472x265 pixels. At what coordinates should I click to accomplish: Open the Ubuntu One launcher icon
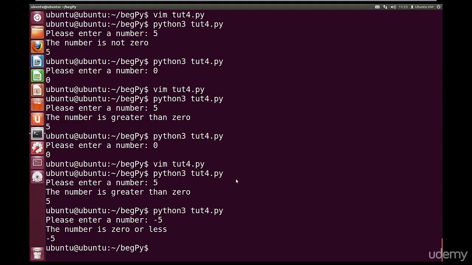[x=37, y=119]
